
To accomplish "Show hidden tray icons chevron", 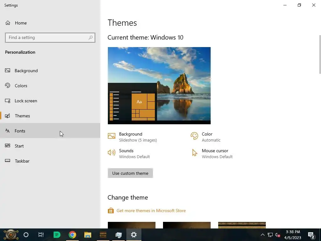I will 262,235.
